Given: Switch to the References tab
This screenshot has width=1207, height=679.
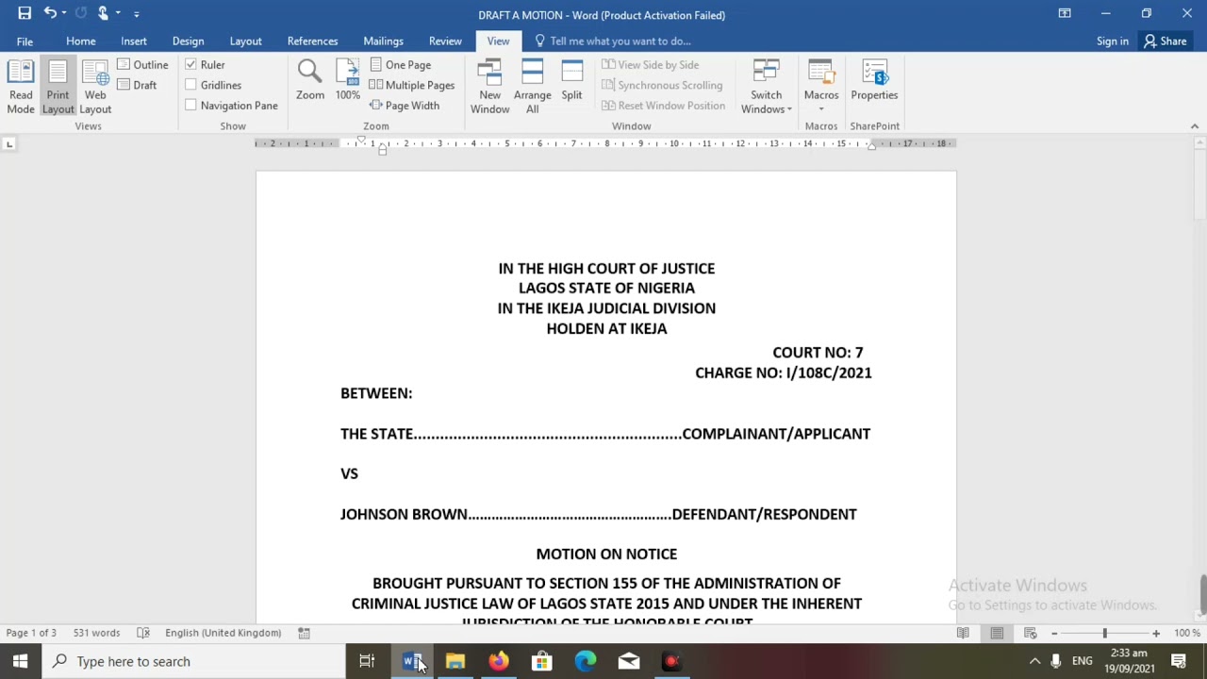Looking at the screenshot, I should tap(312, 41).
